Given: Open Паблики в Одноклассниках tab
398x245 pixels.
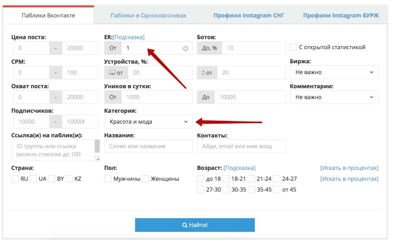Looking at the screenshot, I should pyautogui.click(x=148, y=16).
